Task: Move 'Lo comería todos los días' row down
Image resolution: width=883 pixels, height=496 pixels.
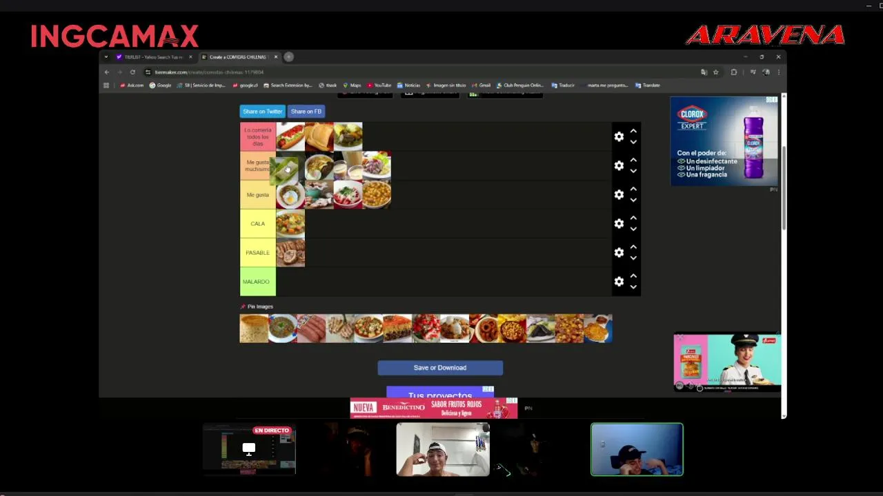Action: [633, 142]
